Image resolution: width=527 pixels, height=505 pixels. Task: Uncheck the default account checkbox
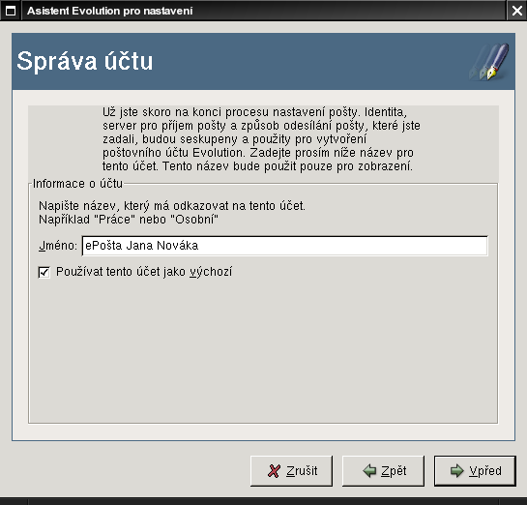(x=44, y=272)
